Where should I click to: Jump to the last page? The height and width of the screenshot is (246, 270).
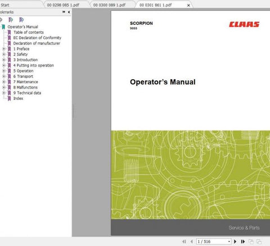click(x=243, y=242)
